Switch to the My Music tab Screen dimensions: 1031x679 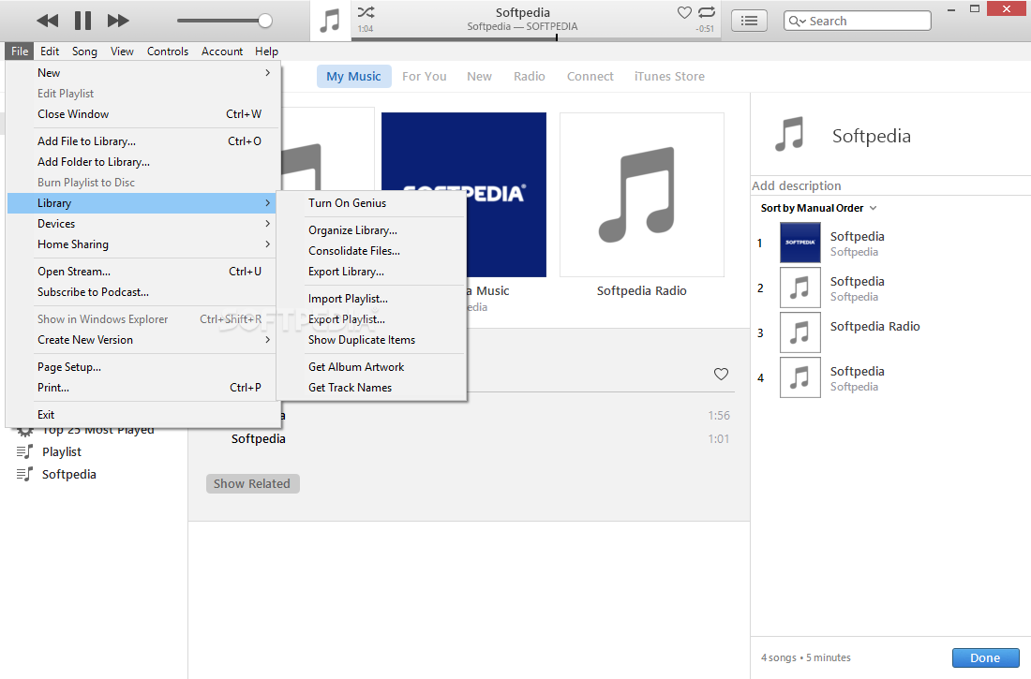(x=353, y=76)
